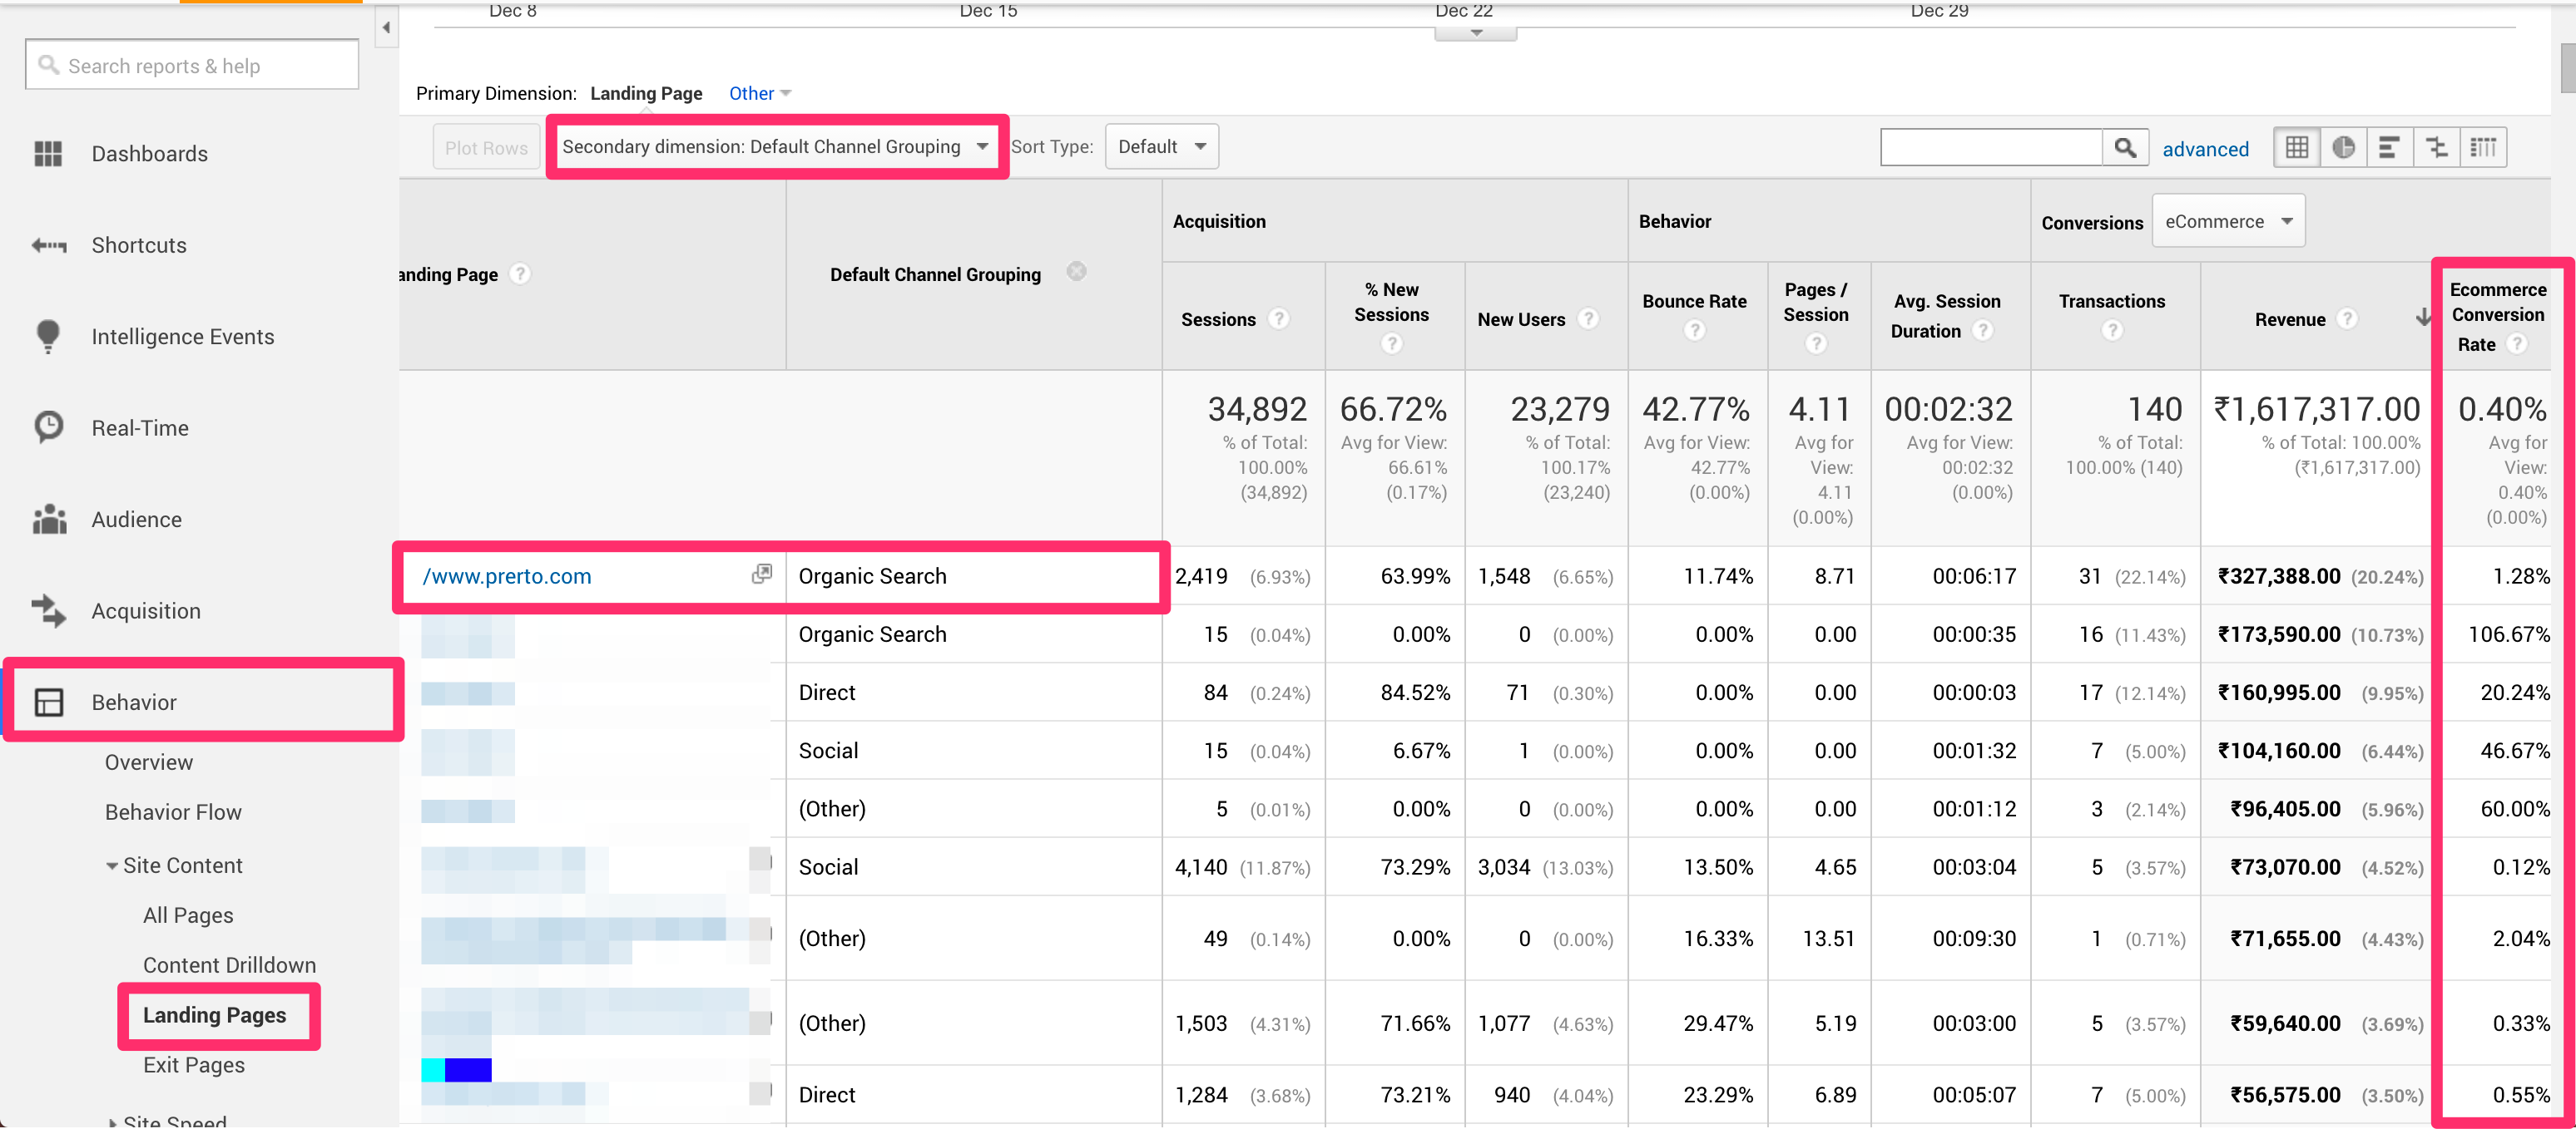2576x1129 pixels.
Task: Switch to Pivot table view
Action: coord(2483,148)
